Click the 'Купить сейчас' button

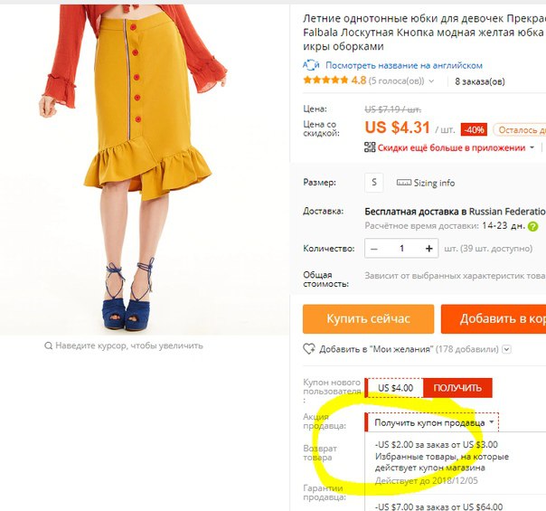click(369, 318)
